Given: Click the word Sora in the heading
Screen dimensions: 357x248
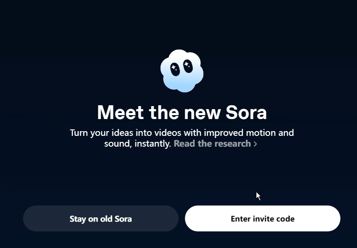Looking at the screenshot, I should tap(246, 113).
